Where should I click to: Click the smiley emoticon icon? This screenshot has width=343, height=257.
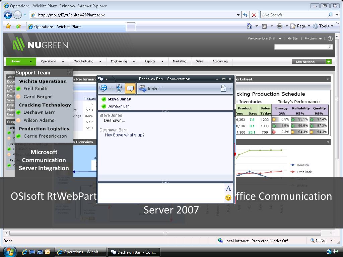[x=228, y=197]
